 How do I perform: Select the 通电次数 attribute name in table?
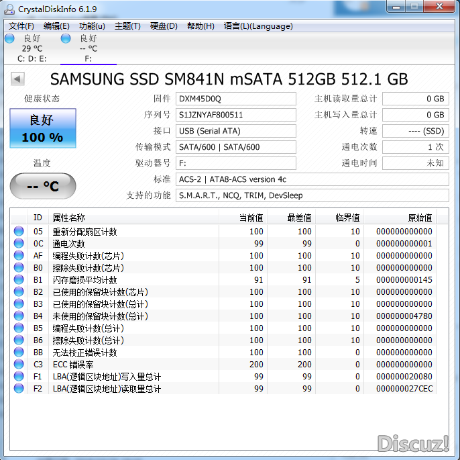68,244
